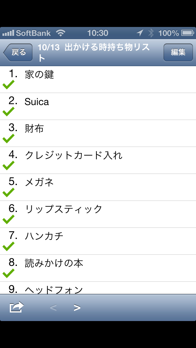Tap the battery icon in status bar
This screenshot has width=196, height=348.
[187, 33]
